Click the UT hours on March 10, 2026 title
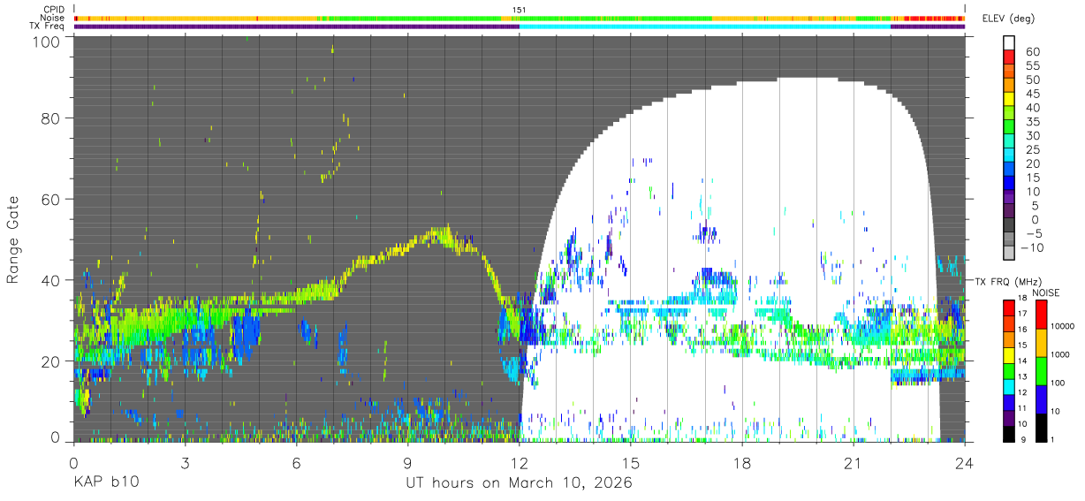 click(x=519, y=482)
